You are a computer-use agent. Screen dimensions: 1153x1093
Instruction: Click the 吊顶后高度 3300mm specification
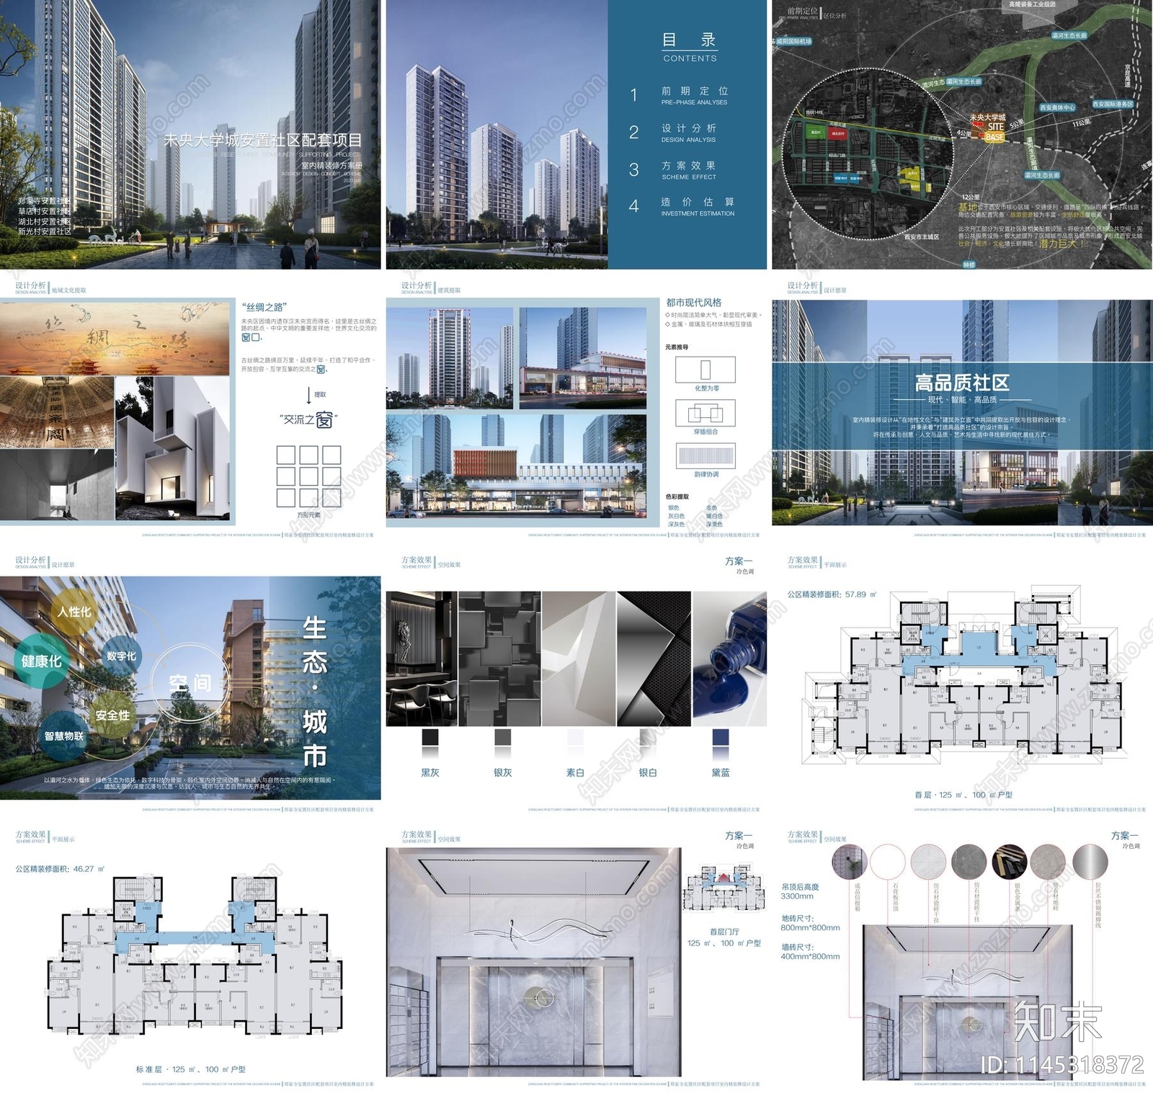[x=800, y=891]
